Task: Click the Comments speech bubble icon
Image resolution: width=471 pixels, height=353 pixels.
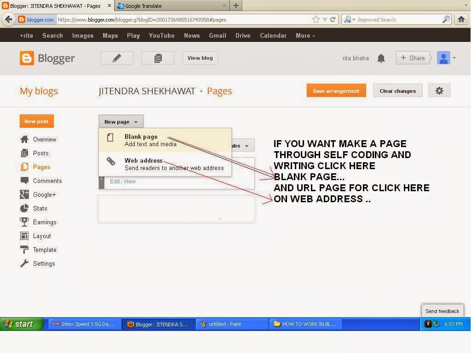Action: click(x=24, y=181)
